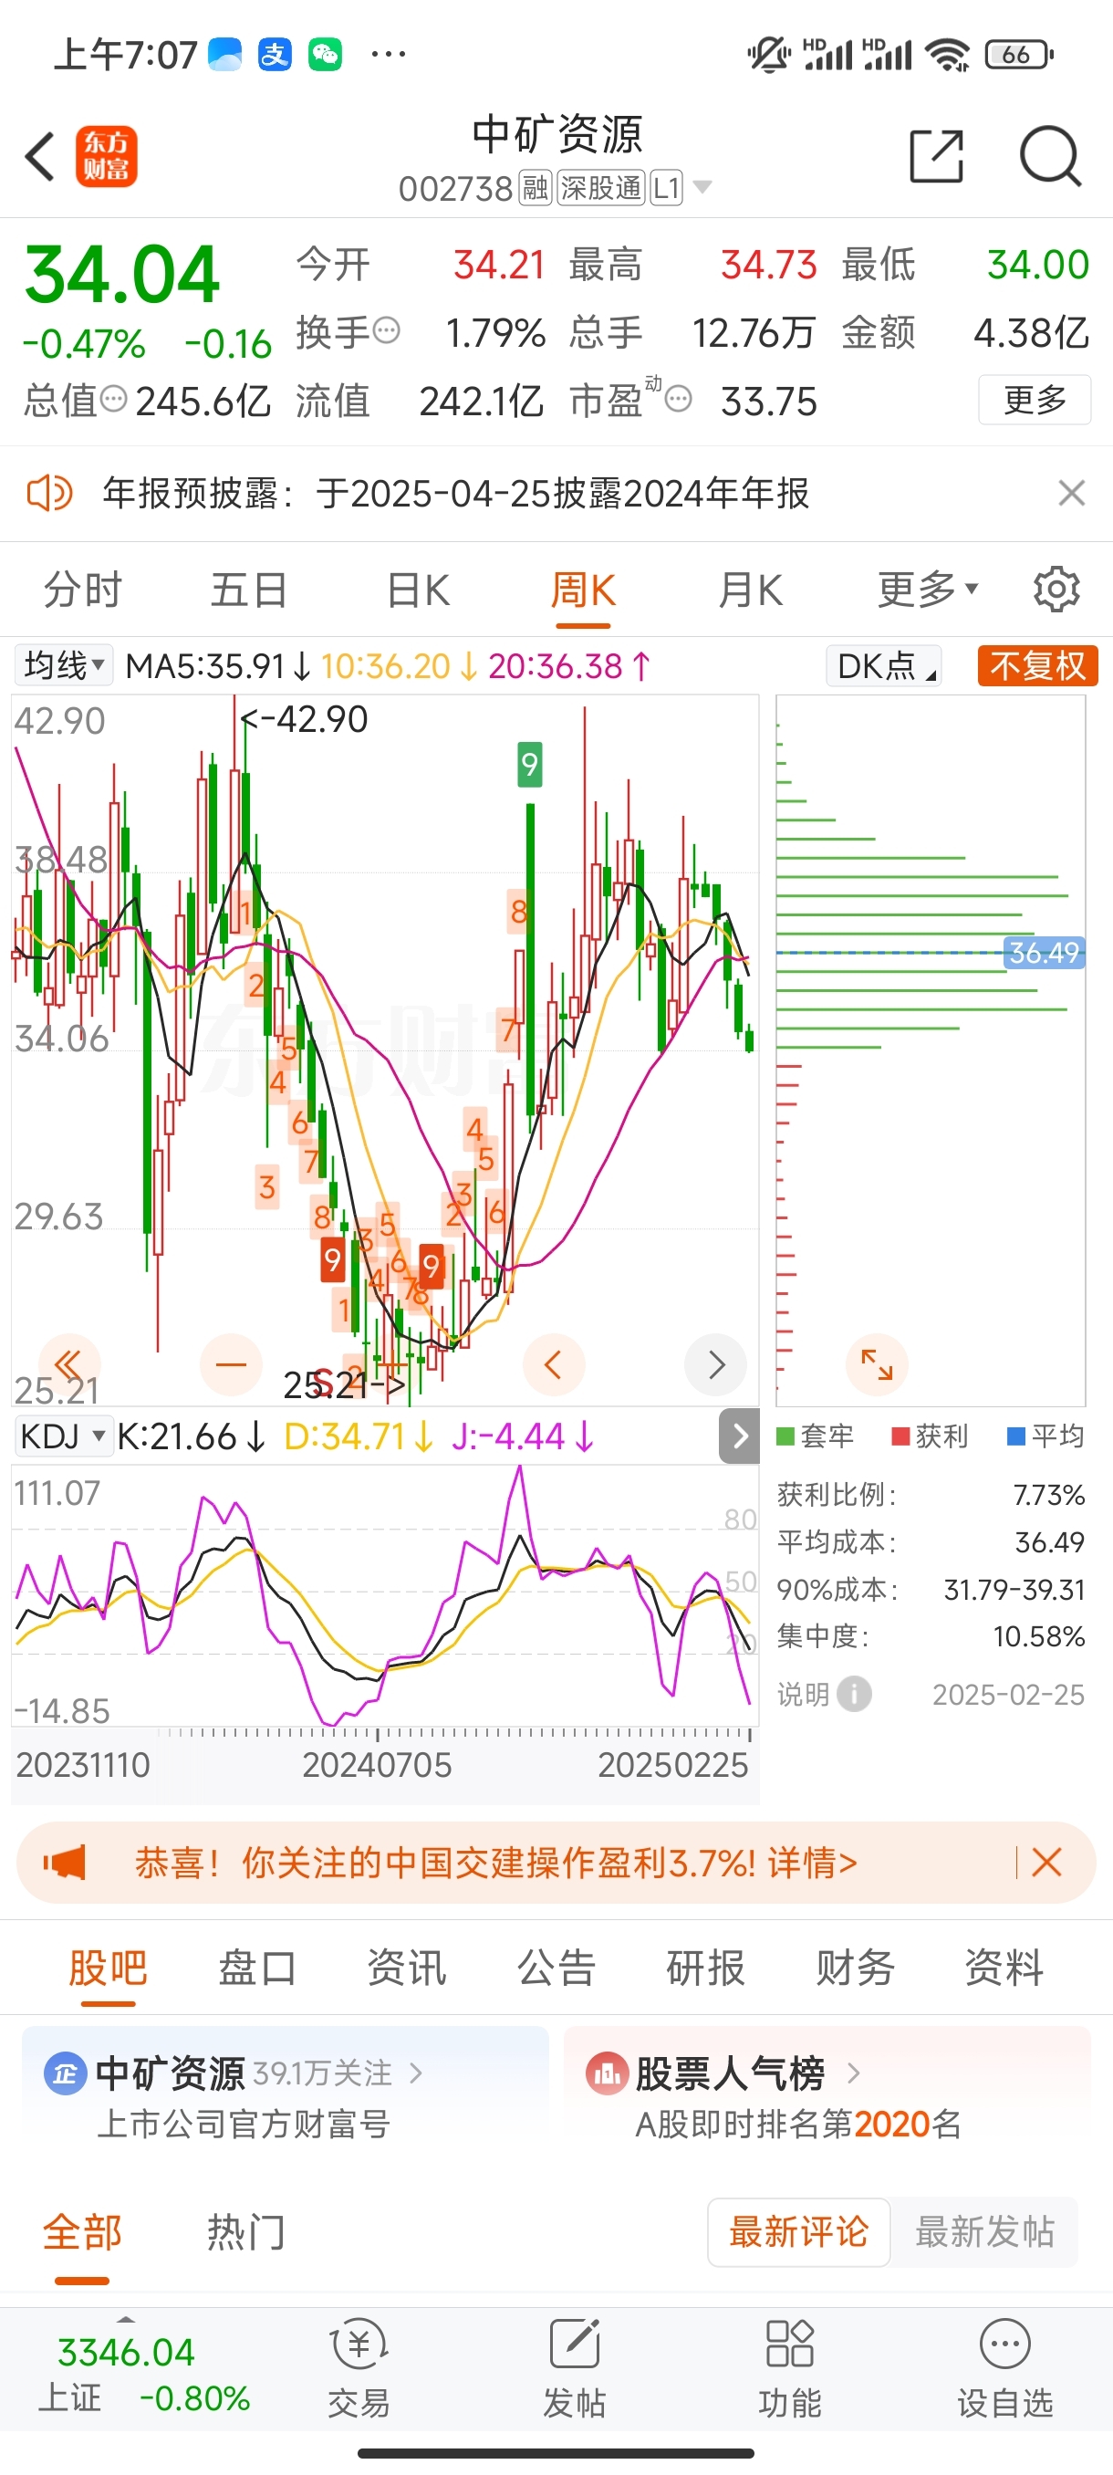The height and width of the screenshot is (2475, 1113).
Task: Toggle the DK点 indicator
Action: pos(883,665)
